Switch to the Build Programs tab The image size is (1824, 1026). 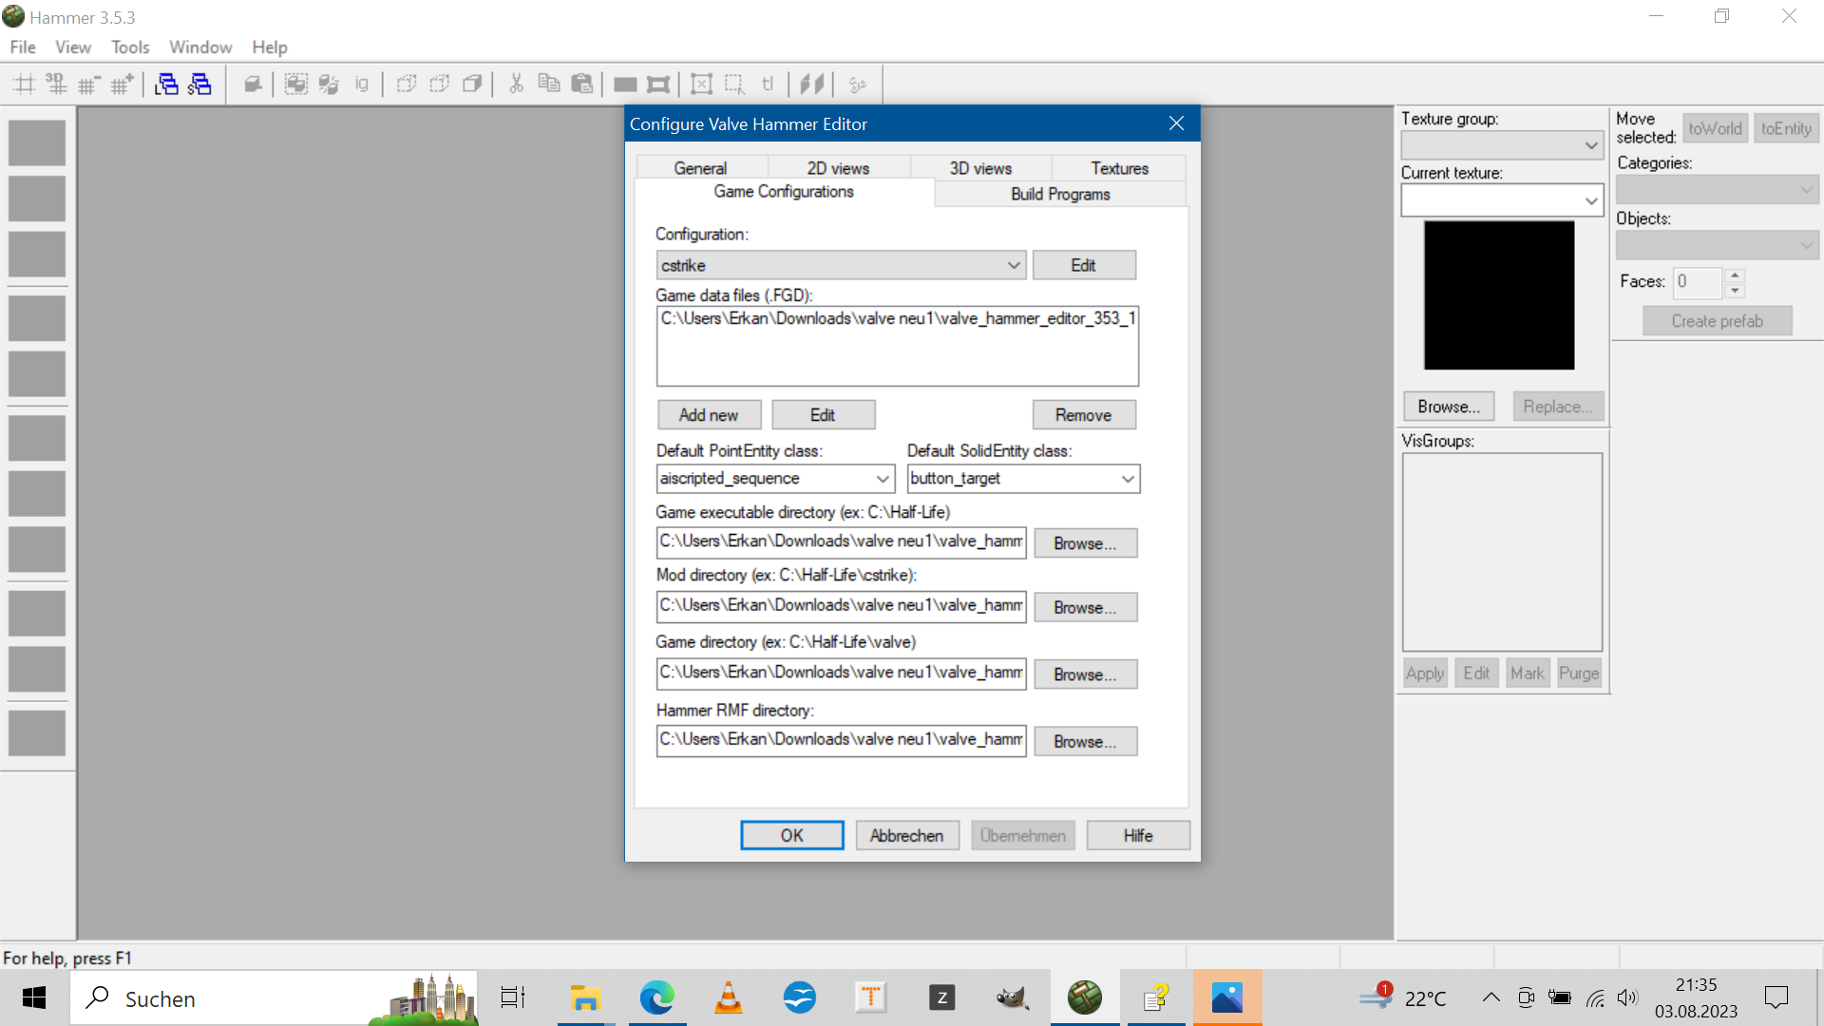coord(1060,194)
